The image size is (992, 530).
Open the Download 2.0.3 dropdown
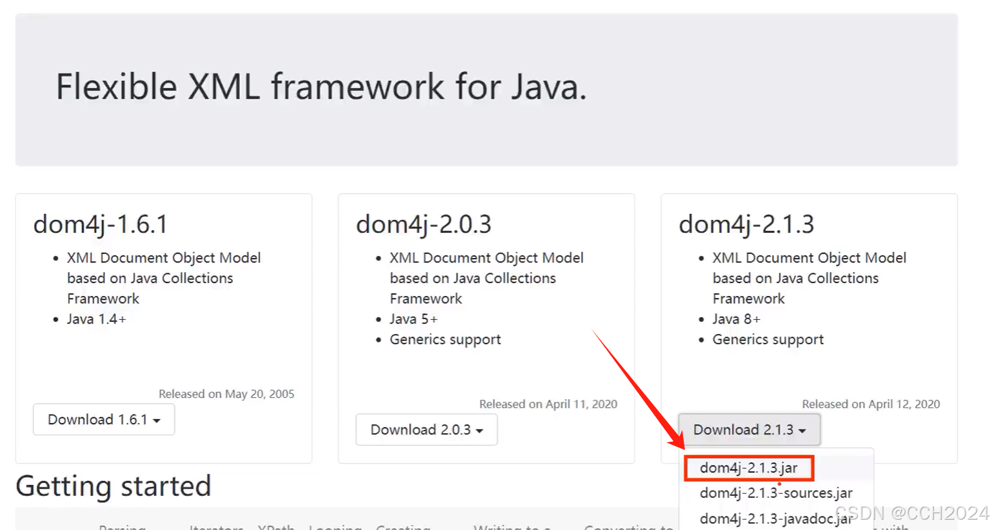coord(426,429)
